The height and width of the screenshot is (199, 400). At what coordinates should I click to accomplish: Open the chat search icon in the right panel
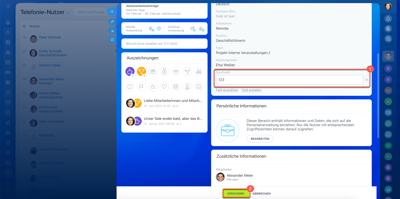(x=388, y=39)
